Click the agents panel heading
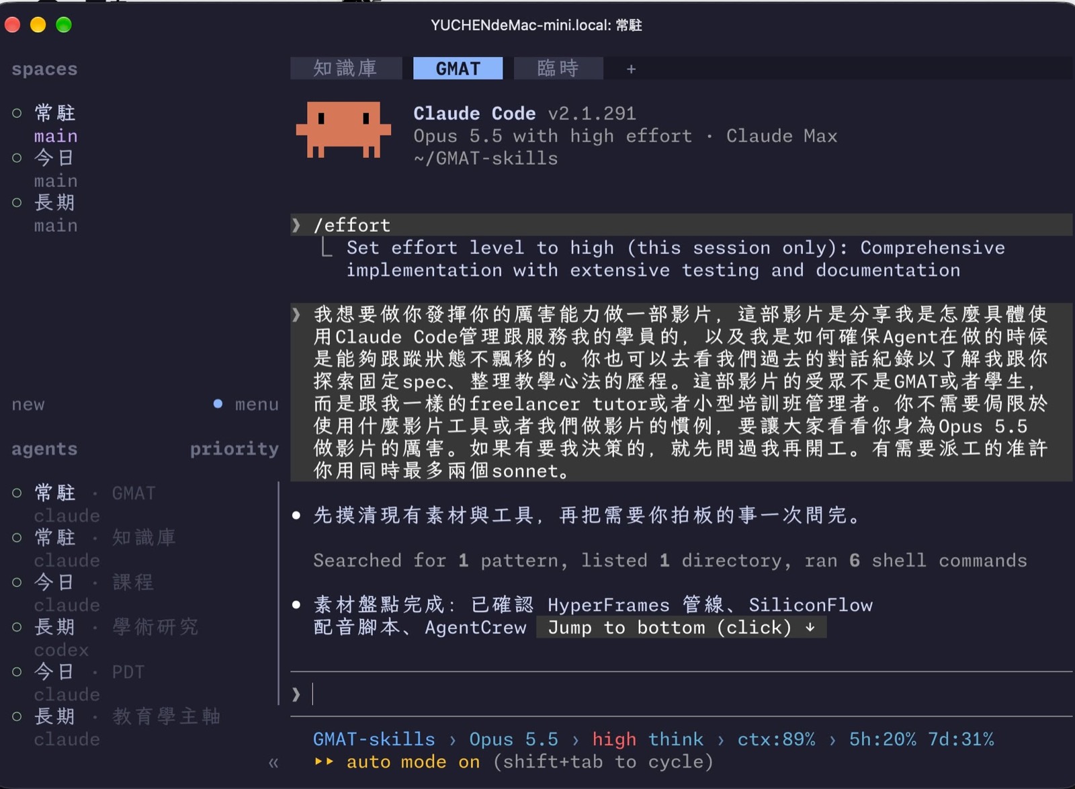The height and width of the screenshot is (789, 1075). click(44, 449)
